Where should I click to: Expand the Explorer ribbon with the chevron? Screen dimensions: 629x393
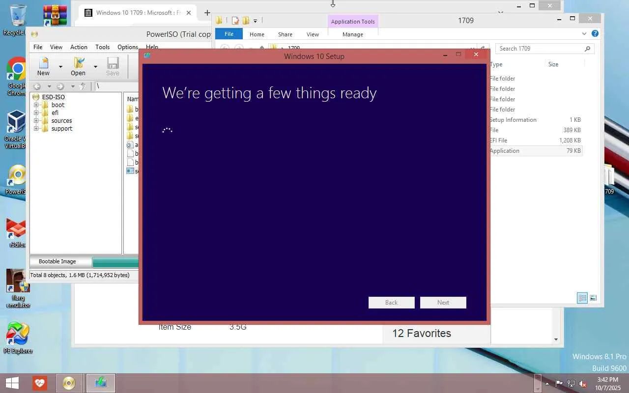584,34
